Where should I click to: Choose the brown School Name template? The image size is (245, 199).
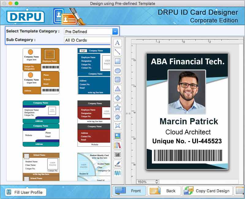click(41, 167)
